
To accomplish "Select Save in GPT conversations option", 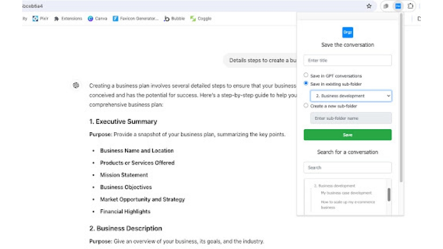I will [x=306, y=75].
